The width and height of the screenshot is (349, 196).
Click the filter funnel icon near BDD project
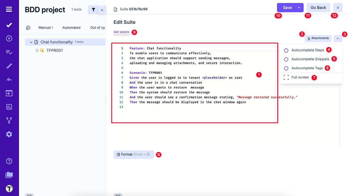click(93, 10)
